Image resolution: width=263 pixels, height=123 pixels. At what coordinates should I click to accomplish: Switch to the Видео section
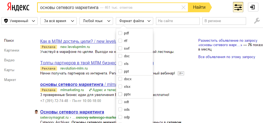[9, 60]
